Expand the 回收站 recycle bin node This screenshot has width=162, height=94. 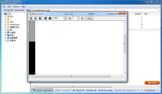(5, 40)
